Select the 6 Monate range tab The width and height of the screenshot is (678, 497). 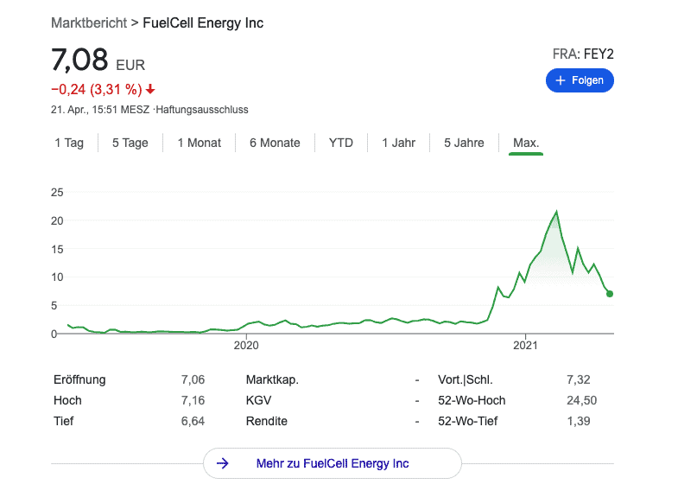(275, 143)
